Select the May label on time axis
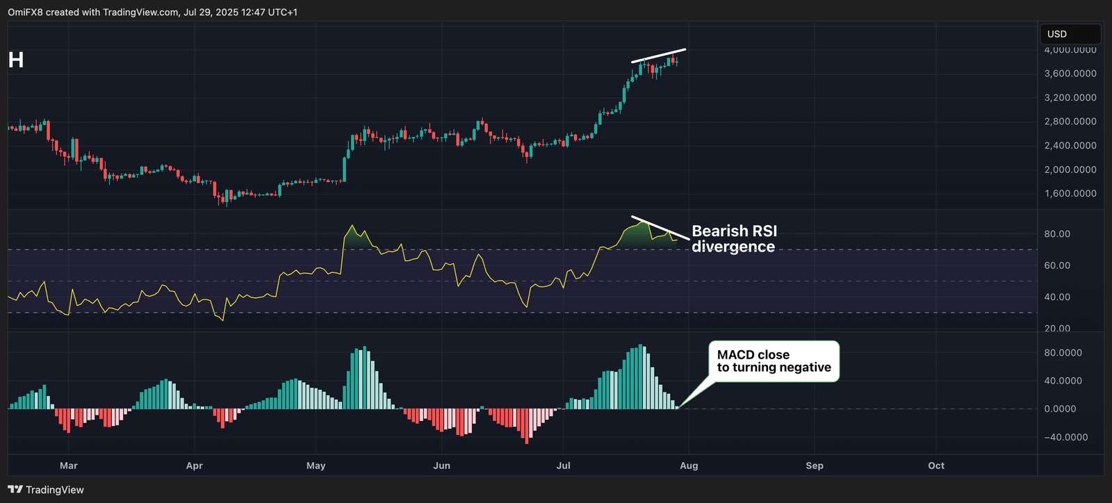This screenshot has height=503, width=1112. pos(316,465)
